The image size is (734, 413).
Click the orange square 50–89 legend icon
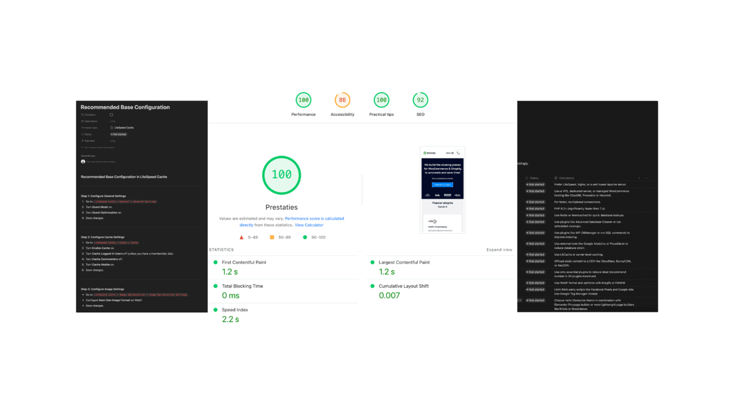coord(272,237)
